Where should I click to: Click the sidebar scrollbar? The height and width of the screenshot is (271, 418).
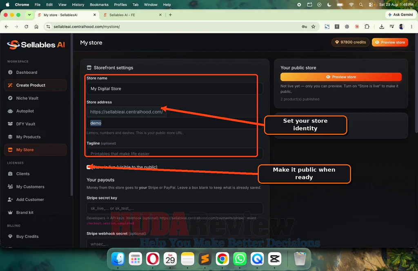(71, 115)
